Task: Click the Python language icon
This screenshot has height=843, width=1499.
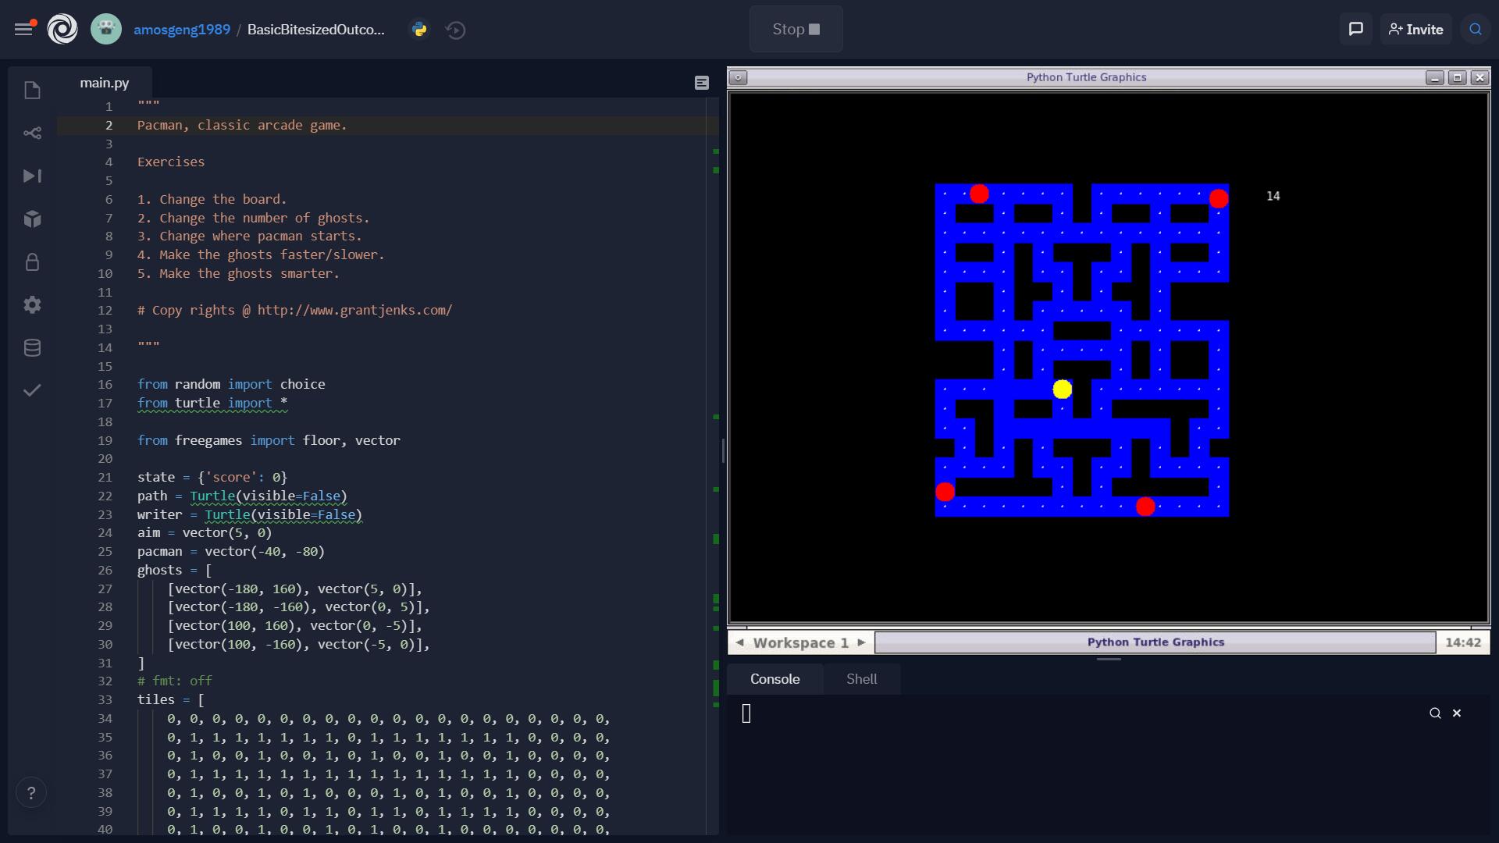Action: pos(419,30)
